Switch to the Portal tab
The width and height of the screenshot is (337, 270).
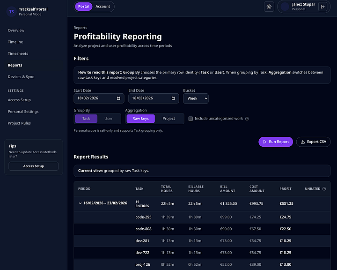click(84, 7)
